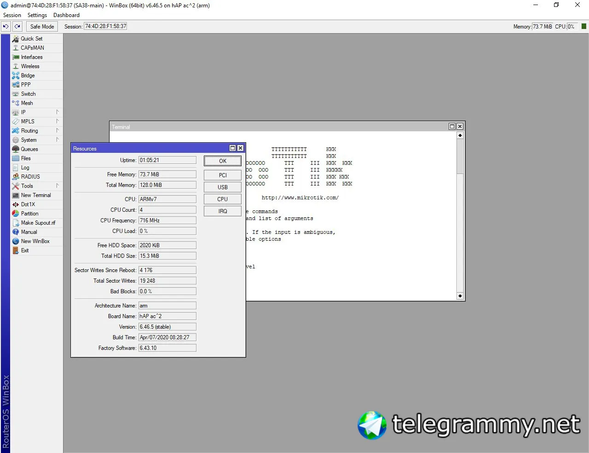Screen dimensions: 589x453
Task: Click the Total HDD Size field
Action: [x=167, y=256]
